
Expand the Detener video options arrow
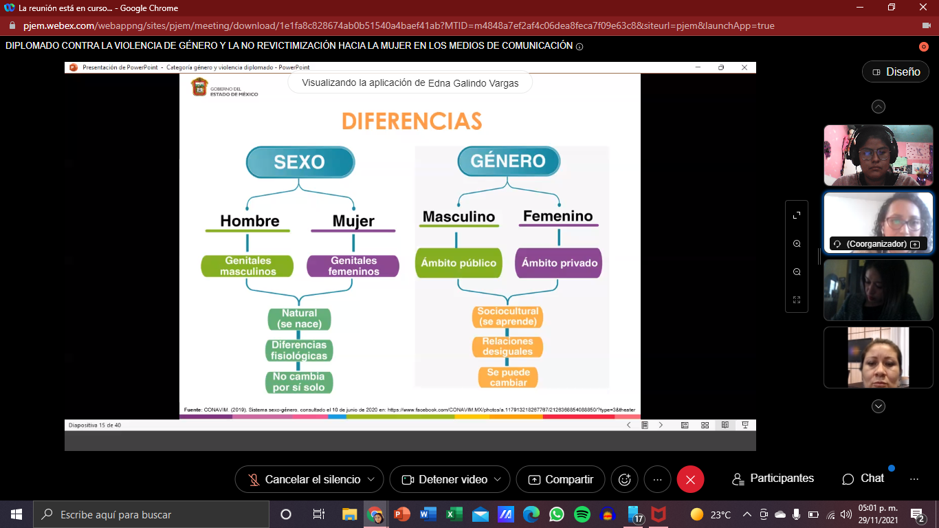point(498,479)
